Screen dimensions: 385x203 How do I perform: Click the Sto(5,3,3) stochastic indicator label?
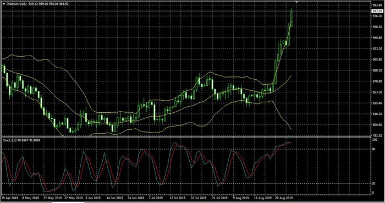click(x=10, y=140)
